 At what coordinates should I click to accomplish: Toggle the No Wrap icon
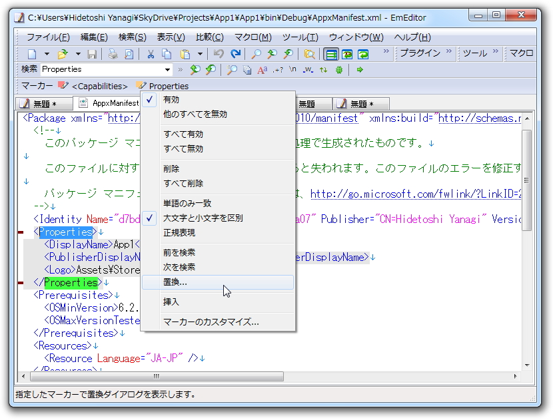click(331, 55)
